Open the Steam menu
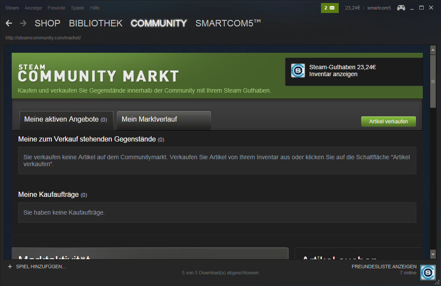 click(12, 8)
